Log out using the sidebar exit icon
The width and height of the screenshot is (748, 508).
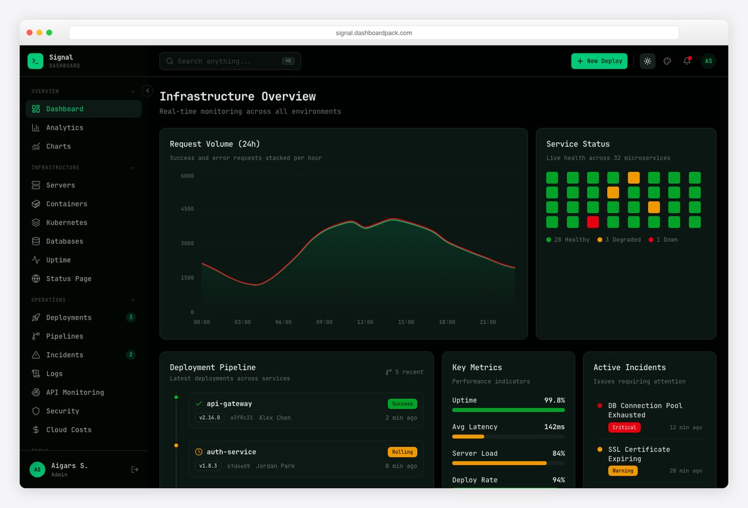135,469
